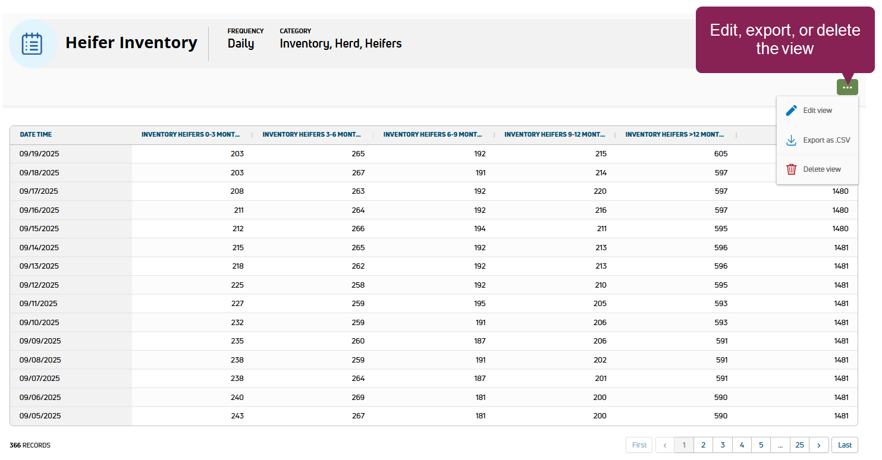Choose Delete view menu text

[x=821, y=169]
